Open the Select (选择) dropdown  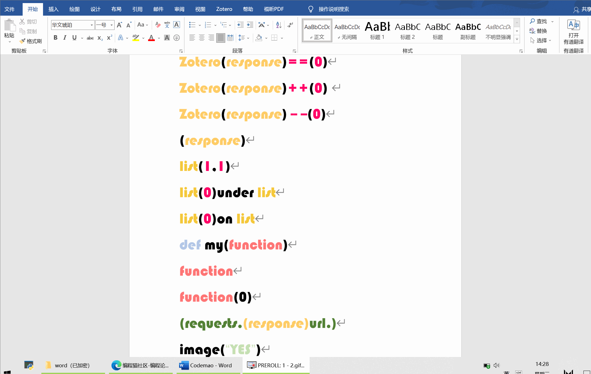coord(541,41)
